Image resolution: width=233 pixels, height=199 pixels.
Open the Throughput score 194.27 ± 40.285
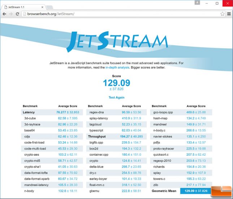(131, 136)
